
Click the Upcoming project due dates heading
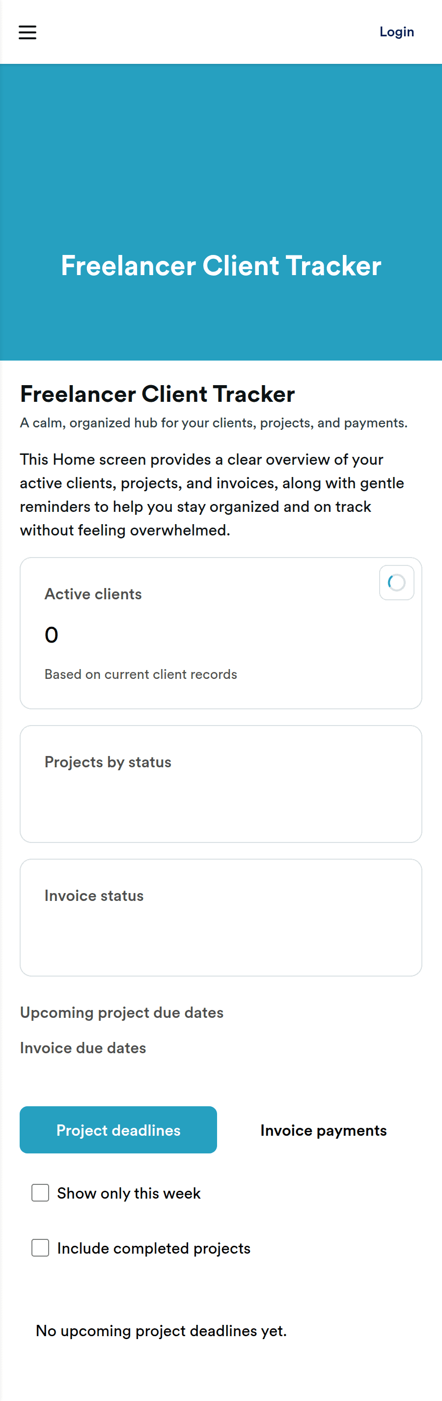pos(122,1012)
